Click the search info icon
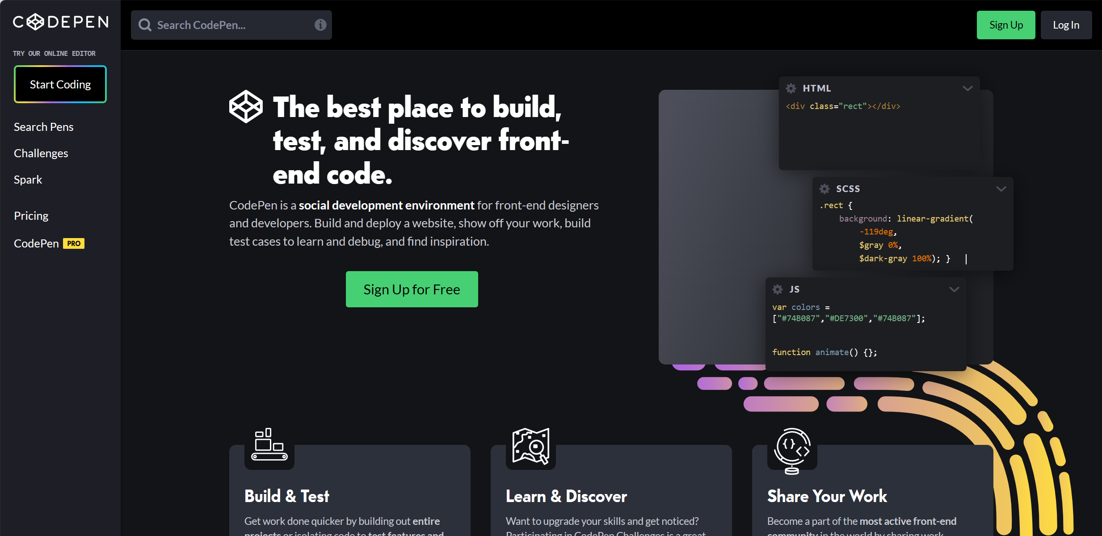The width and height of the screenshot is (1102, 536). click(x=320, y=25)
